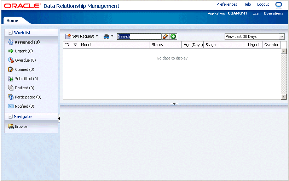Click the Participated icon
The width and height of the screenshot is (289, 181).
point(11,97)
